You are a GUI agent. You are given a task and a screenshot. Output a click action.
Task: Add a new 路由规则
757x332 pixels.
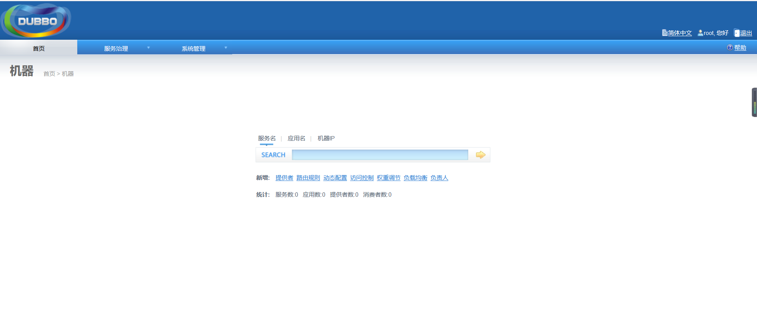point(308,178)
